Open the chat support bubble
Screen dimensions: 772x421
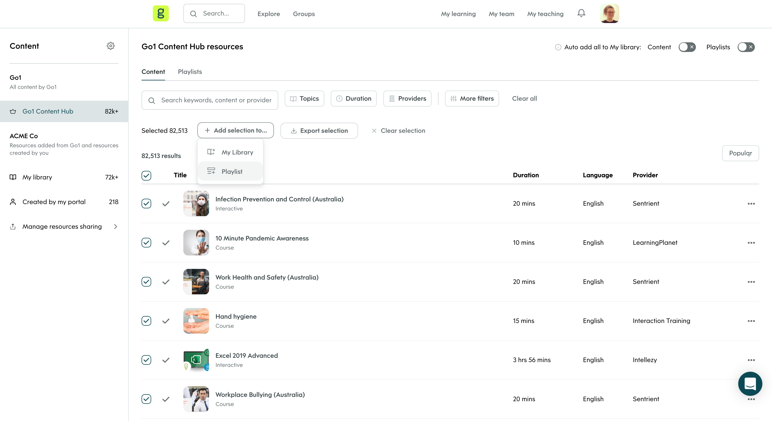pyautogui.click(x=750, y=384)
